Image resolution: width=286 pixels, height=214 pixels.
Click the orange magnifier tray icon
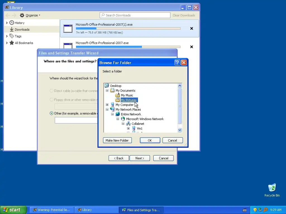[265, 210]
